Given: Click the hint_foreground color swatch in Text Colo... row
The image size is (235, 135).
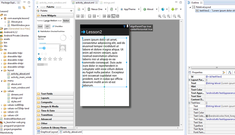Looking at the screenshot, I should (207, 116).
